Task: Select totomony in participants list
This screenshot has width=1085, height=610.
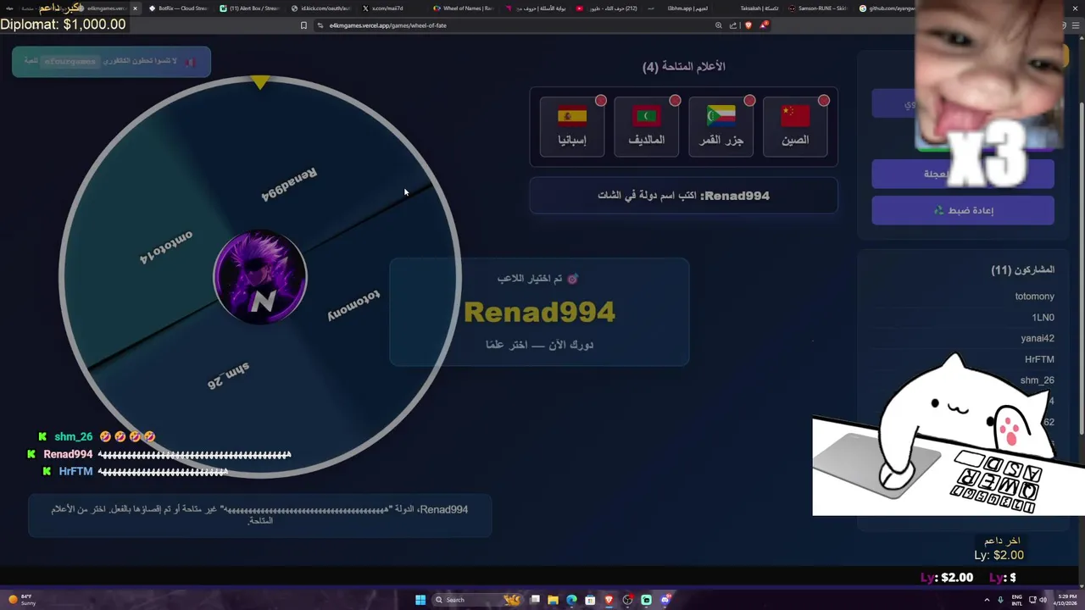Action: pyautogui.click(x=1034, y=296)
